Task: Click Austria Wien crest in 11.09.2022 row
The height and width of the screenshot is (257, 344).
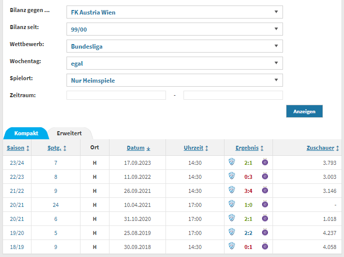Action: pyautogui.click(x=265, y=176)
